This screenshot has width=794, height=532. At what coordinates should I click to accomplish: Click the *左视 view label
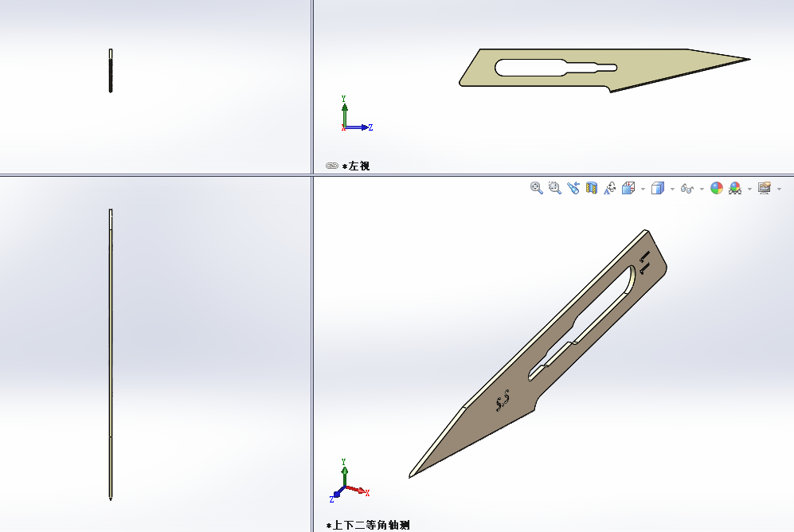click(x=356, y=166)
